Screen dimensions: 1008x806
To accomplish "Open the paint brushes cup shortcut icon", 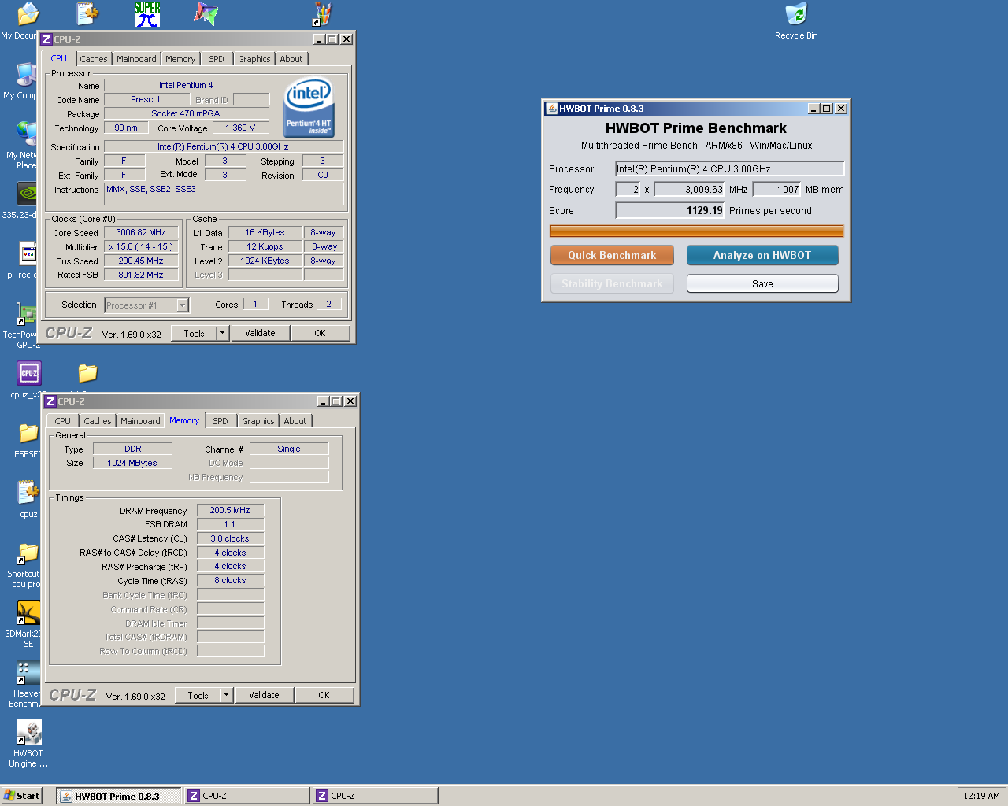I will tap(322, 14).
